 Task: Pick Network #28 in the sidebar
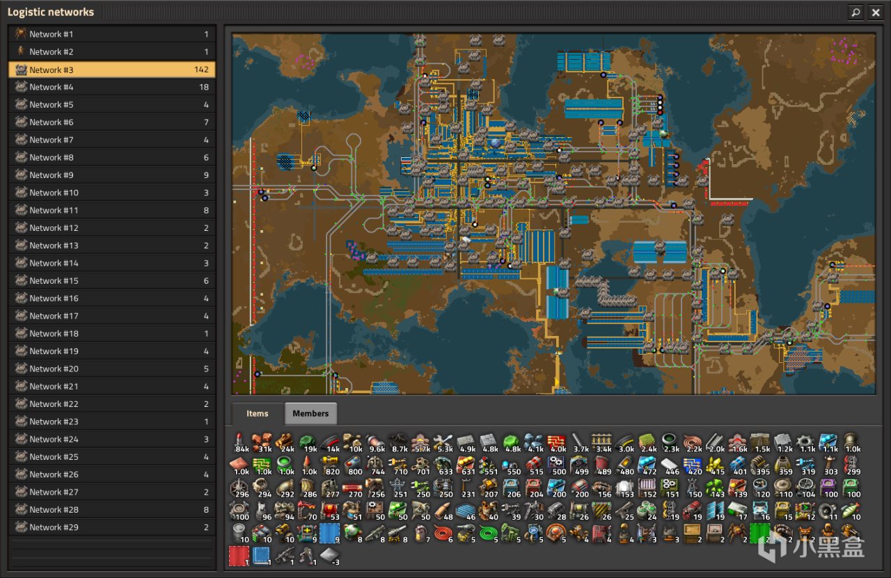tap(112, 509)
